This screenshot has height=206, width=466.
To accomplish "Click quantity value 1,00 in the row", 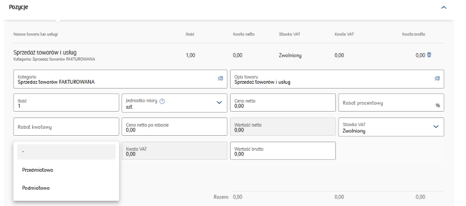I will (190, 55).
